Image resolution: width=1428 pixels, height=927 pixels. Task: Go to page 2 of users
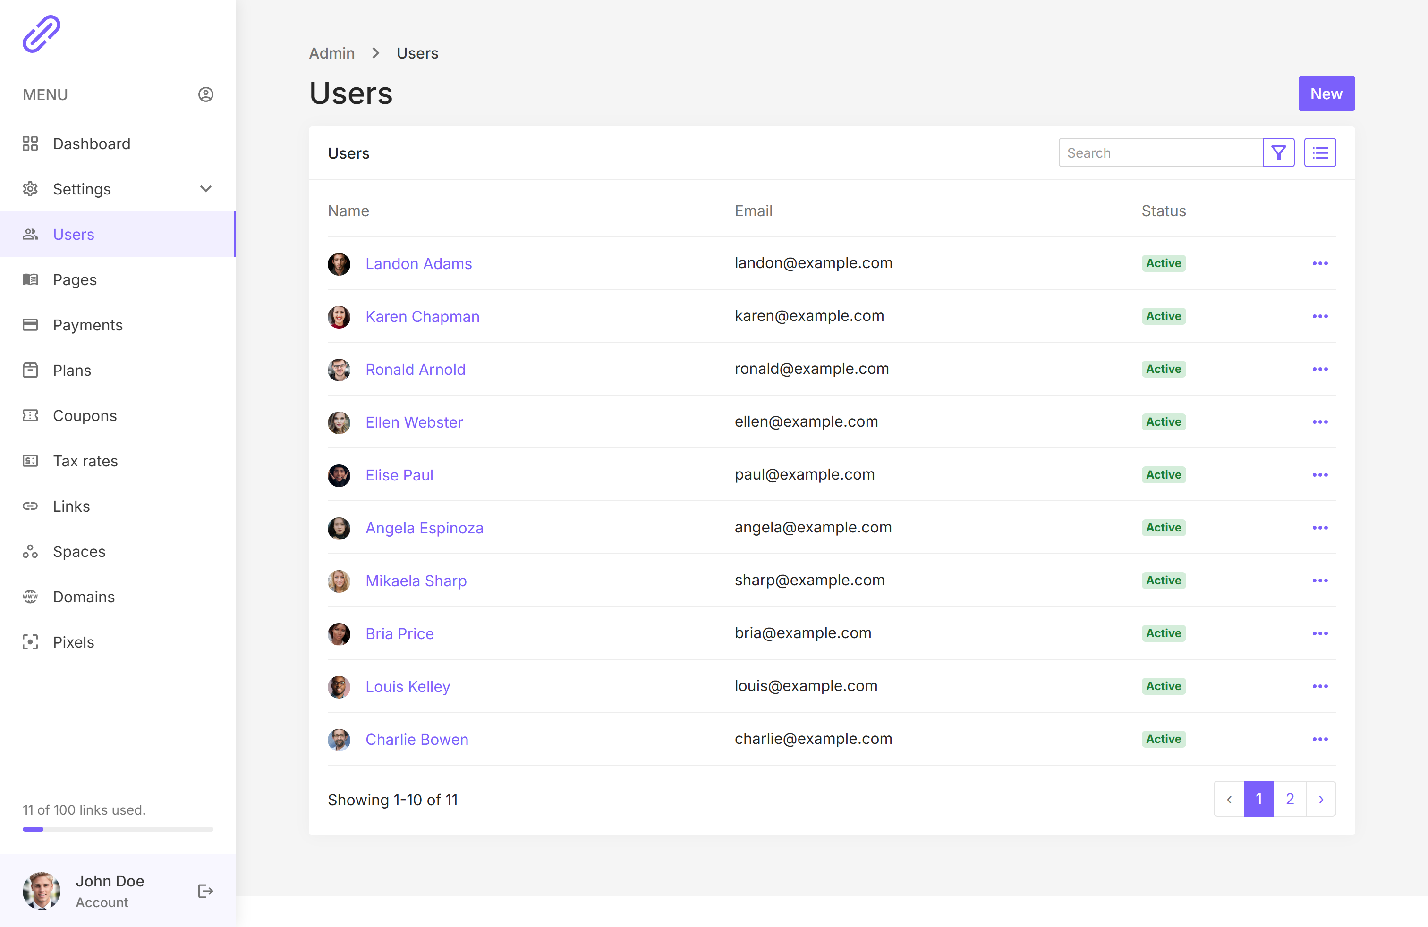point(1289,799)
